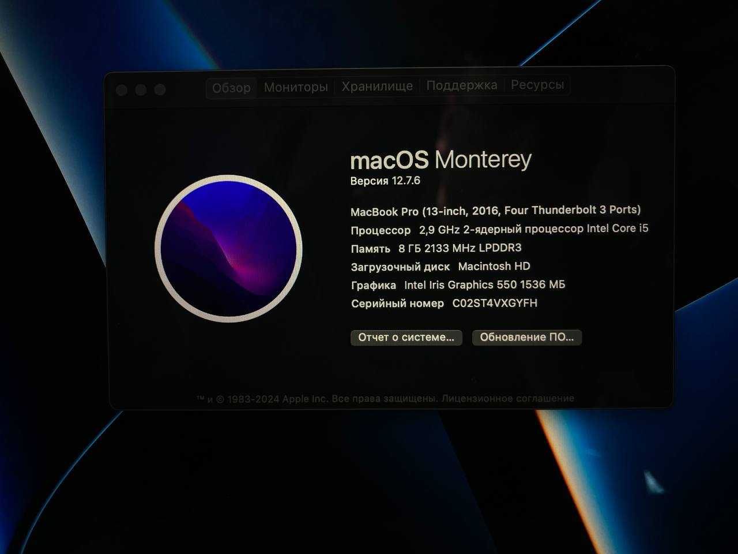Open the Хранилище tab
The width and height of the screenshot is (738, 554).
pos(377,86)
